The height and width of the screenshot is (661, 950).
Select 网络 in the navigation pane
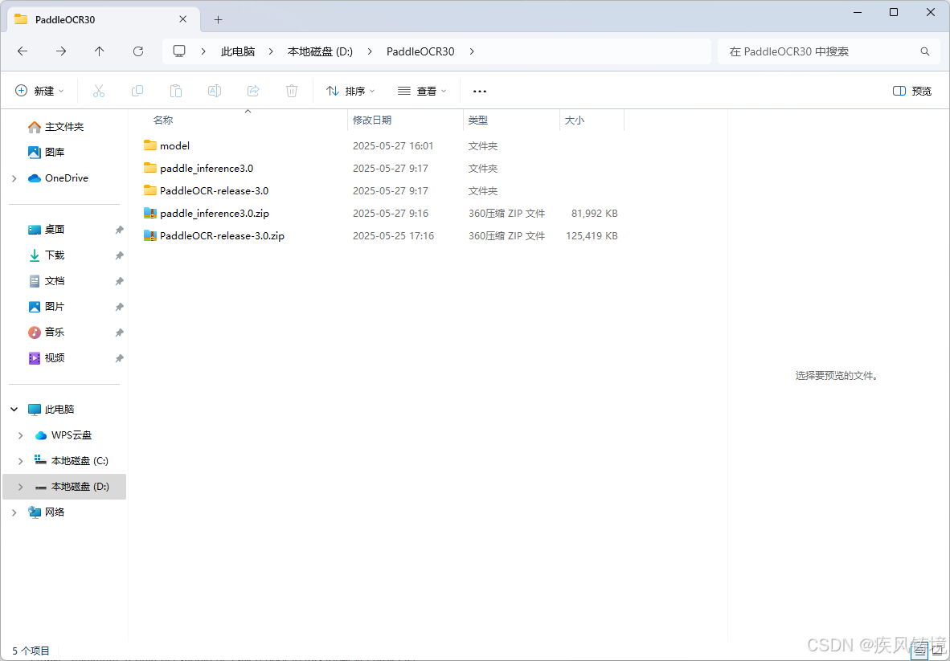click(47, 512)
